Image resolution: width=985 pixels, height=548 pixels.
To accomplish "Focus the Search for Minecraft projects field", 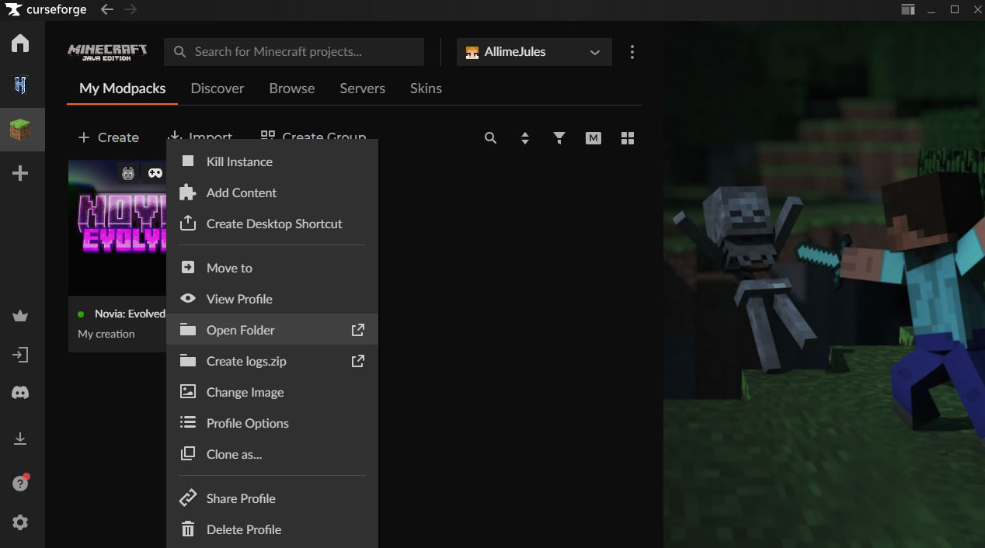I will pos(294,52).
